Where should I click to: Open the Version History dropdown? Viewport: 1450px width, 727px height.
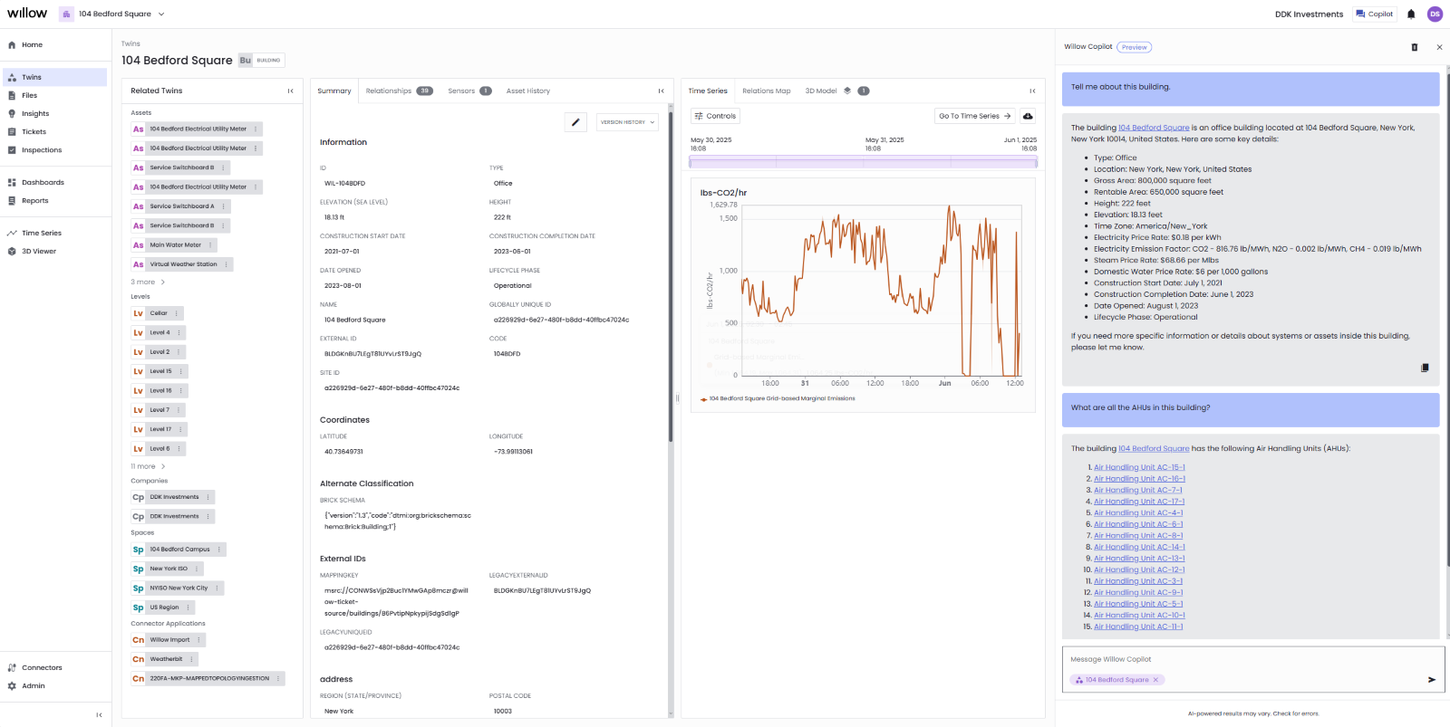627,122
